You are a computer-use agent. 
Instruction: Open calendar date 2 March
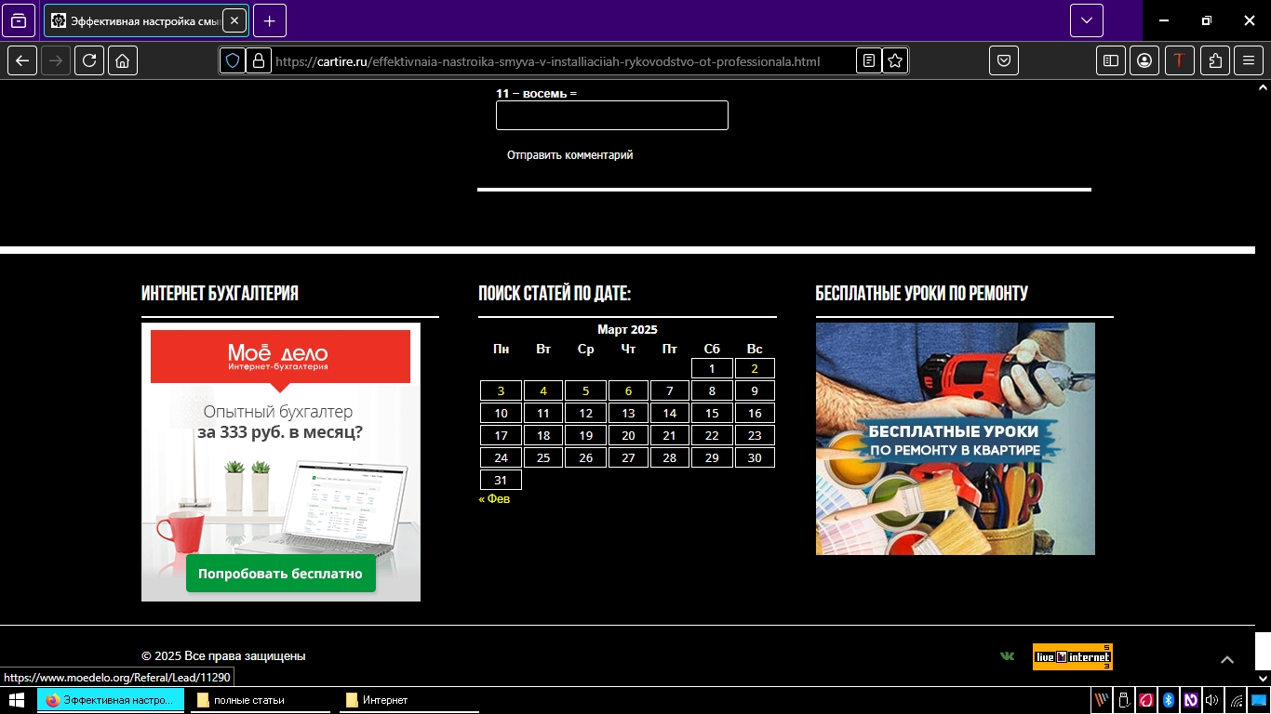[x=755, y=368]
